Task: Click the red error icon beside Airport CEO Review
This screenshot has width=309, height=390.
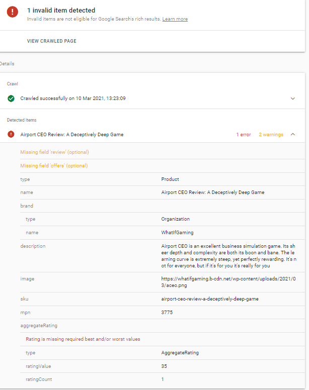Action: 11,134
